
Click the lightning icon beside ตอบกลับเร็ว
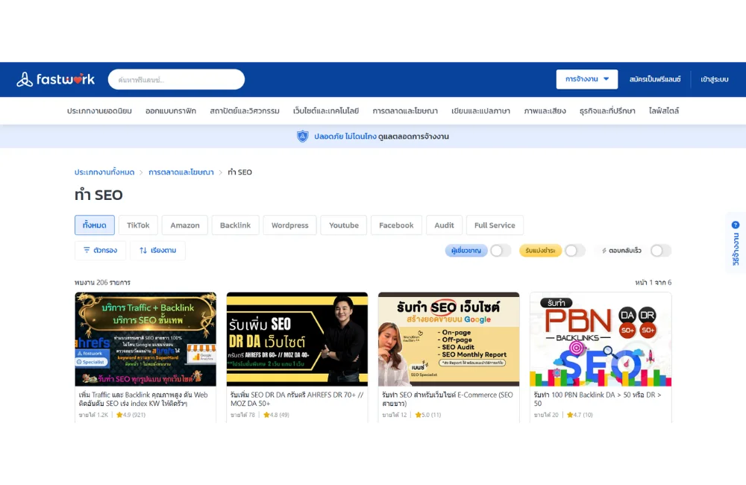[604, 251]
